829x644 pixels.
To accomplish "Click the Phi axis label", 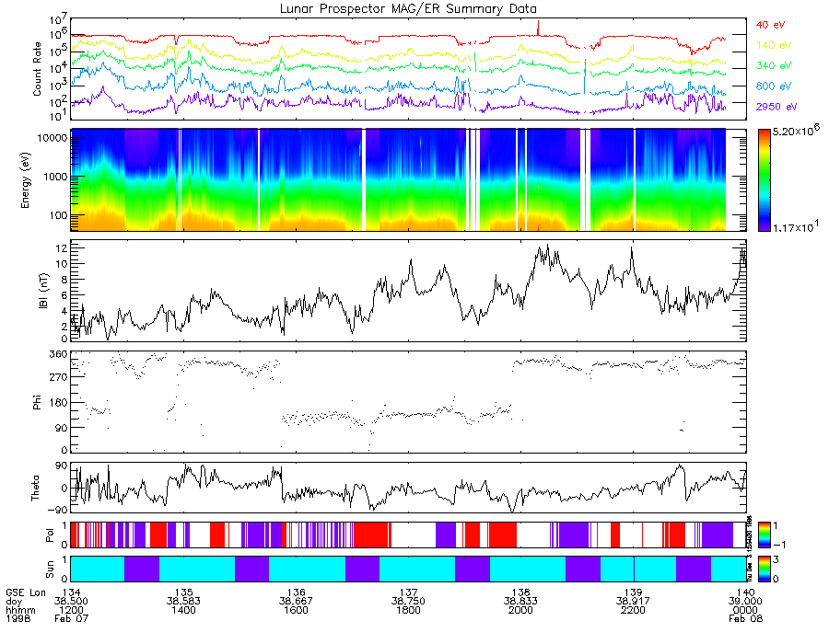I will [37, 402].
